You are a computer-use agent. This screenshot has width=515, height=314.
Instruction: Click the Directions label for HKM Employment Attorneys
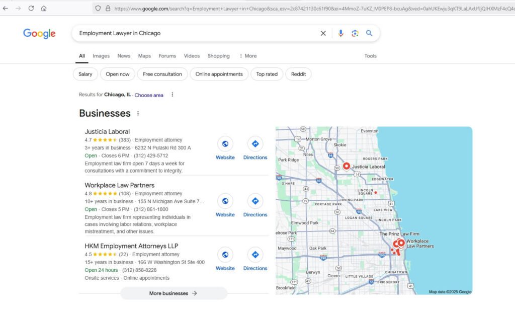pos(255,268)
